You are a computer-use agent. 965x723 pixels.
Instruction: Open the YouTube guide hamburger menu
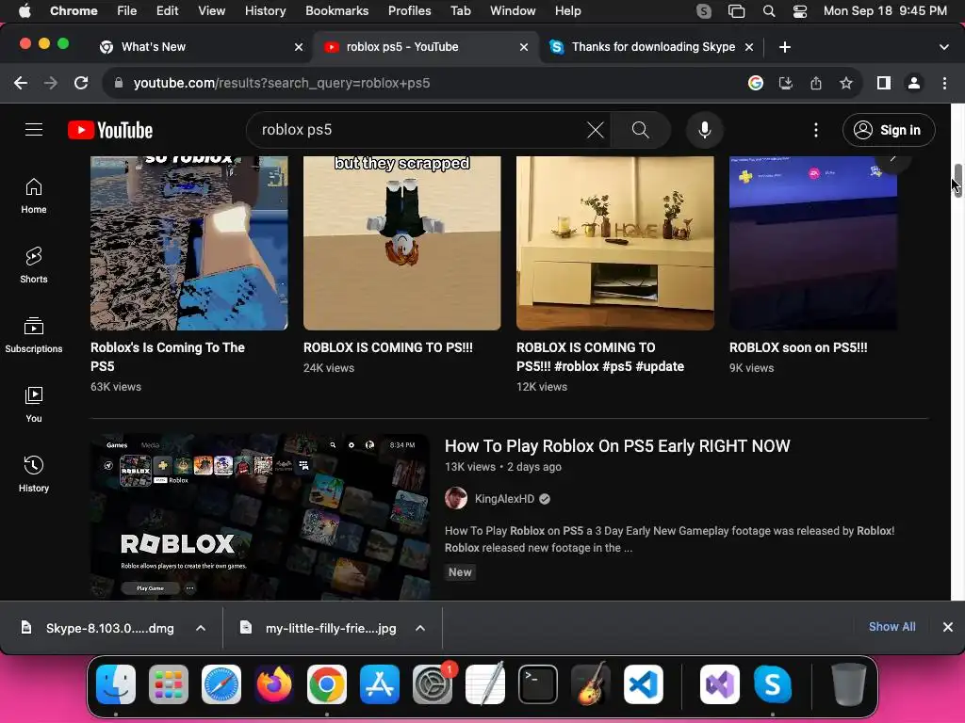click(34, 130)
